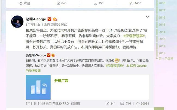
Task: Jump to 2015 in the timeline
Action: tap(162, 25)
